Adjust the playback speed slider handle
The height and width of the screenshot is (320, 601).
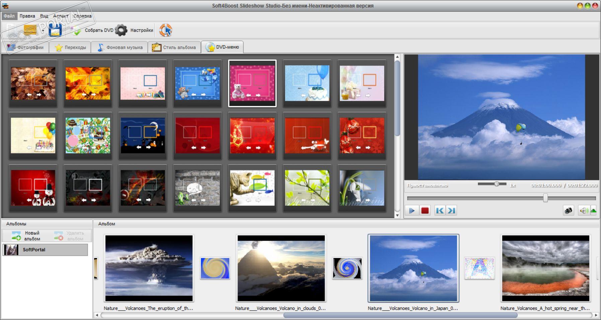point(497,184)
